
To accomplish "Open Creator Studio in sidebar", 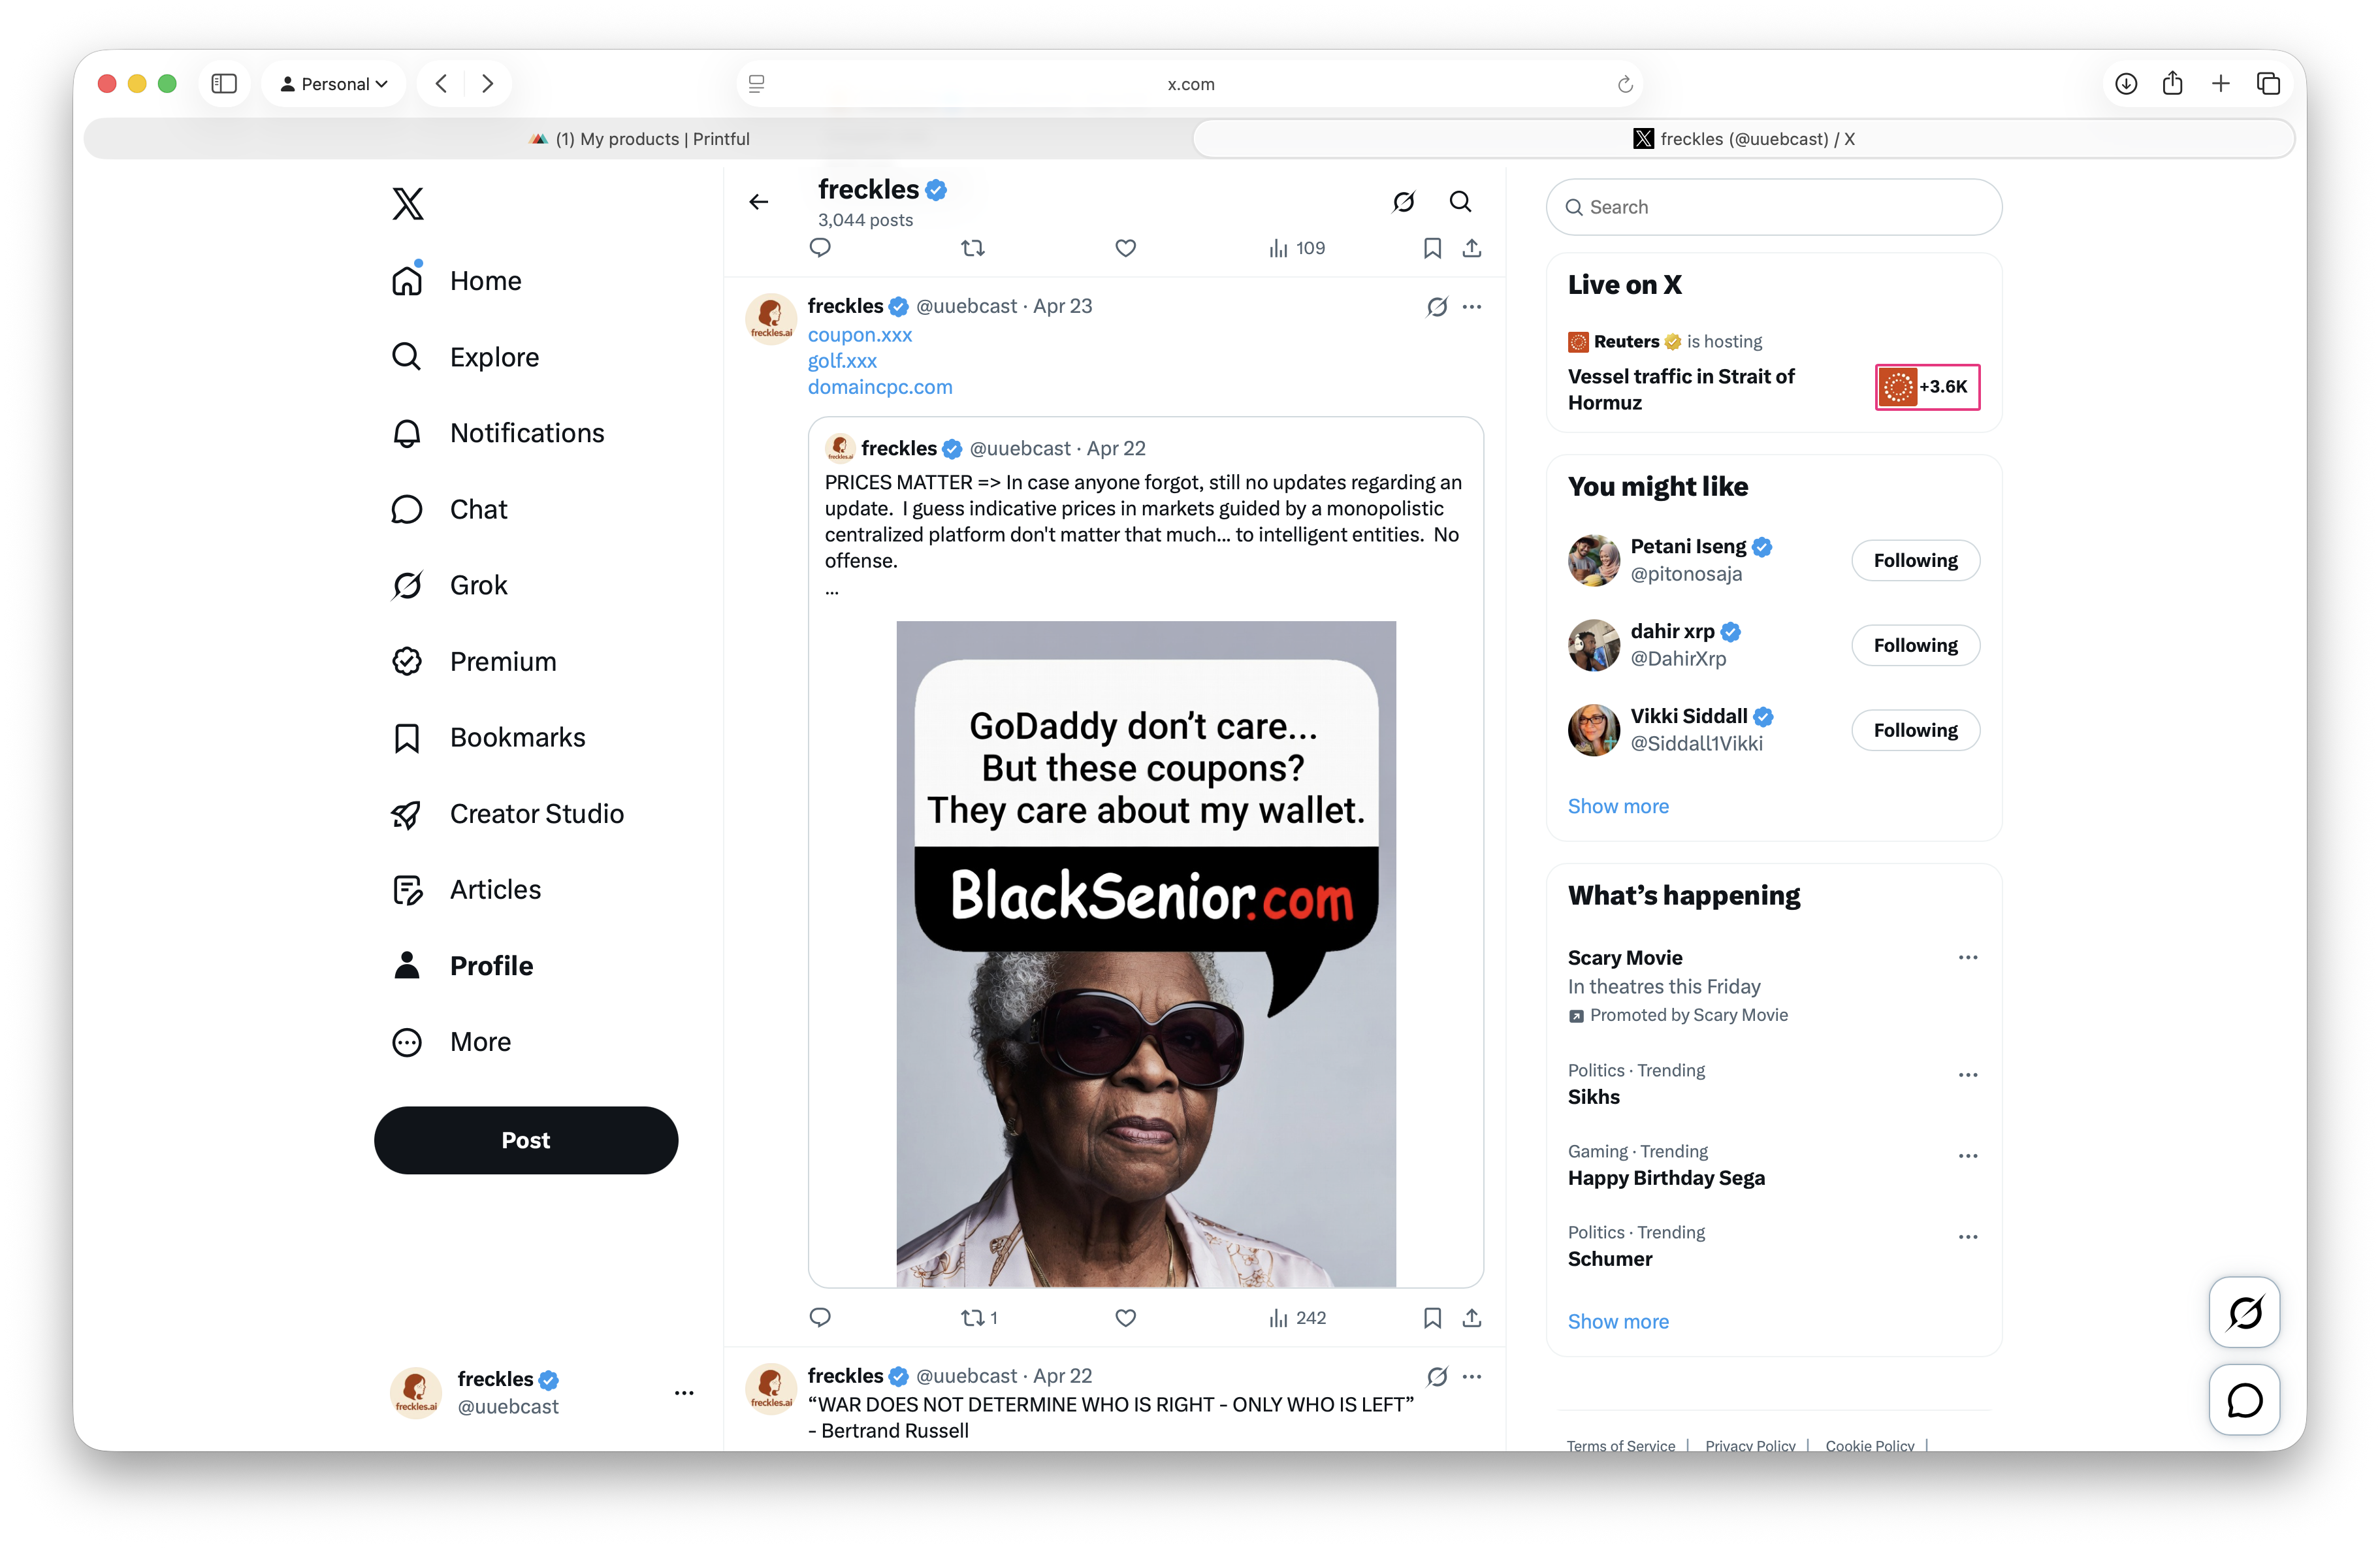I will [508, 814].
